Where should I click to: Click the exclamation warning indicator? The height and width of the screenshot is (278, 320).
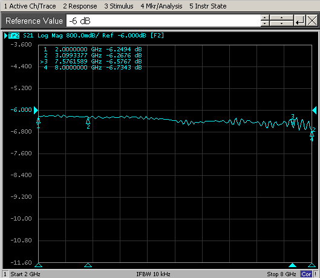click(x=316, y=274)
